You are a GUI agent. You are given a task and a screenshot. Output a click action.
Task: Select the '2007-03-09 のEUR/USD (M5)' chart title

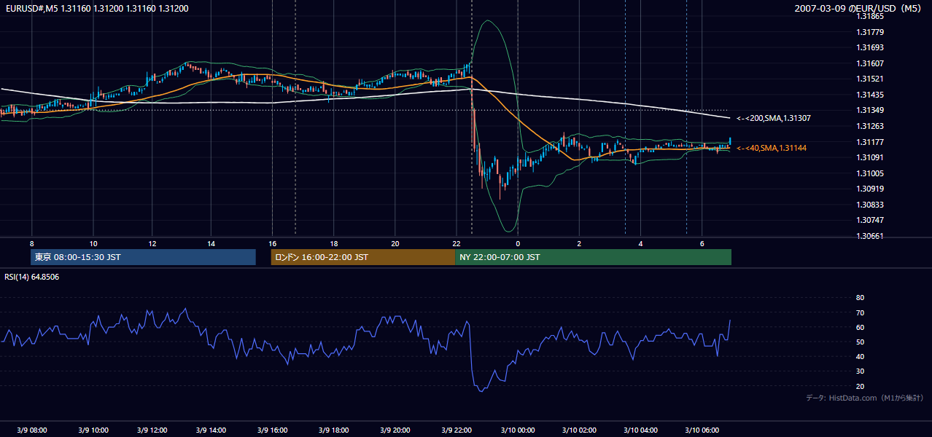coord(859,7)
